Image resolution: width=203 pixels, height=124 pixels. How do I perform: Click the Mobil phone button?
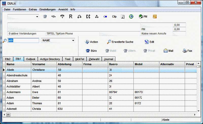click(x=111, y=51)
